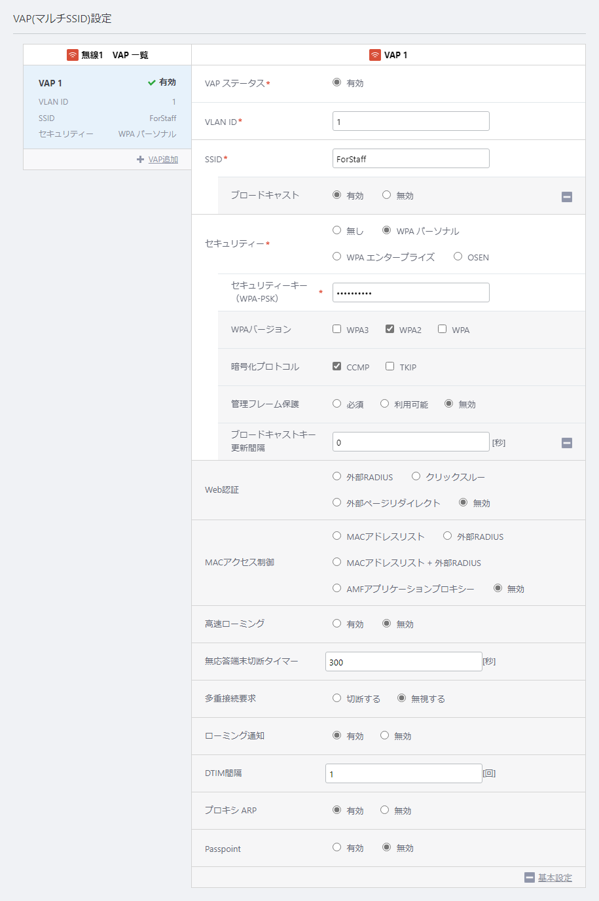Set プロキシ ARP to 無効
This screenshot has width=599, height=901.
[x=384, y=810]
